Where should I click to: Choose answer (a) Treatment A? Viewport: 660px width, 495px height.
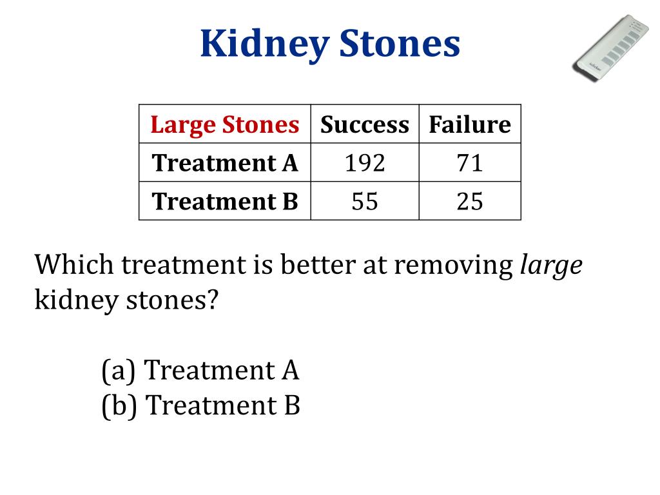point(200,371)
